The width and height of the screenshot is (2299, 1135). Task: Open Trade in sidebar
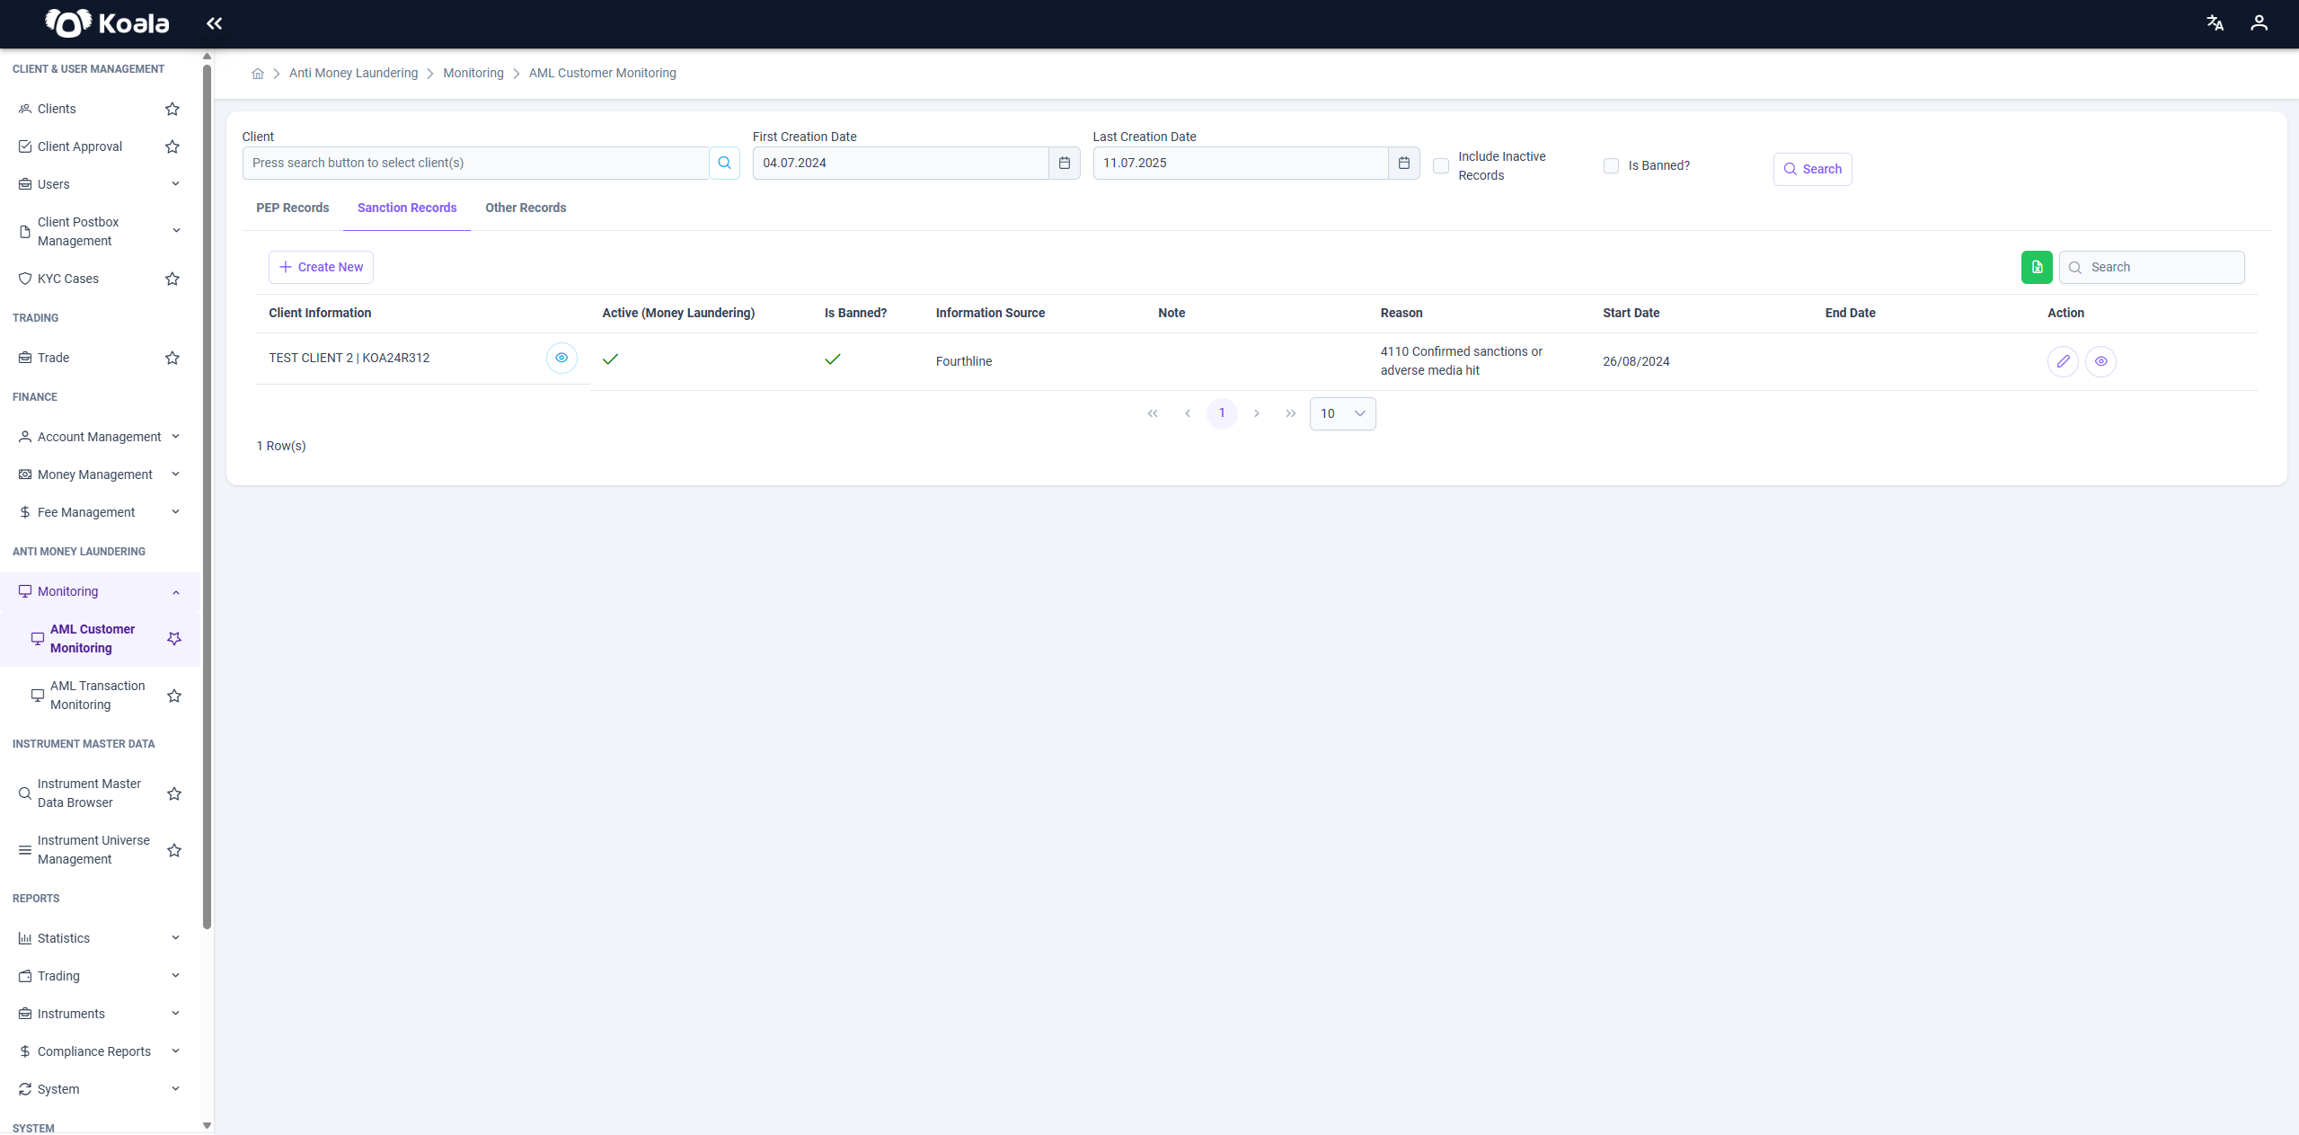click(53, 358)
